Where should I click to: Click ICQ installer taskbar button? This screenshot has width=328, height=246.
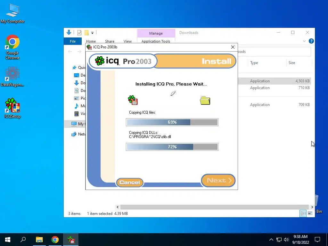(71, 240)
